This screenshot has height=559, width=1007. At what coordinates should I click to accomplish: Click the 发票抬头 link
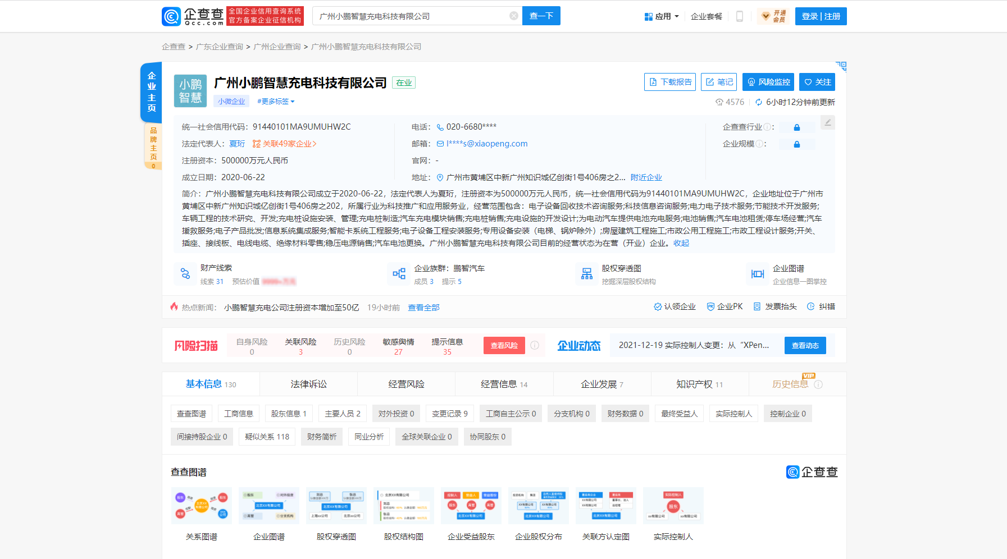775,306
